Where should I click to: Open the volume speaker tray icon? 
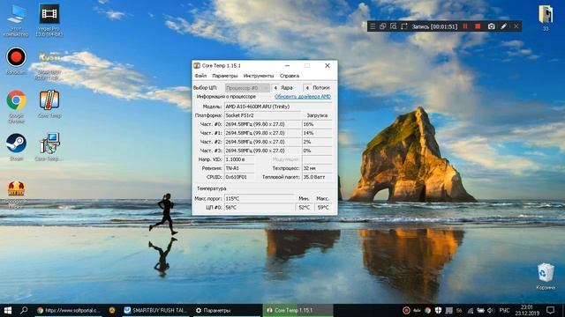[x=491, y=310]
